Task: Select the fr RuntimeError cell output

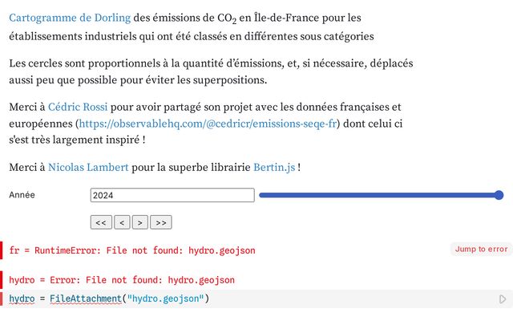Action: 132,250
